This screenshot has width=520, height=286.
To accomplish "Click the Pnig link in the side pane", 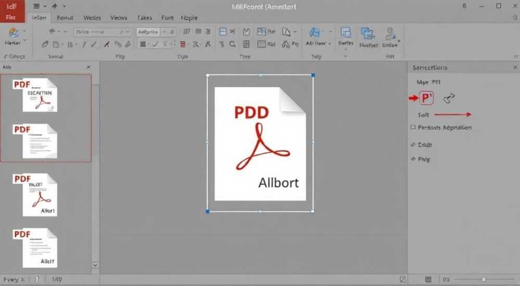I will pos(424,159).
